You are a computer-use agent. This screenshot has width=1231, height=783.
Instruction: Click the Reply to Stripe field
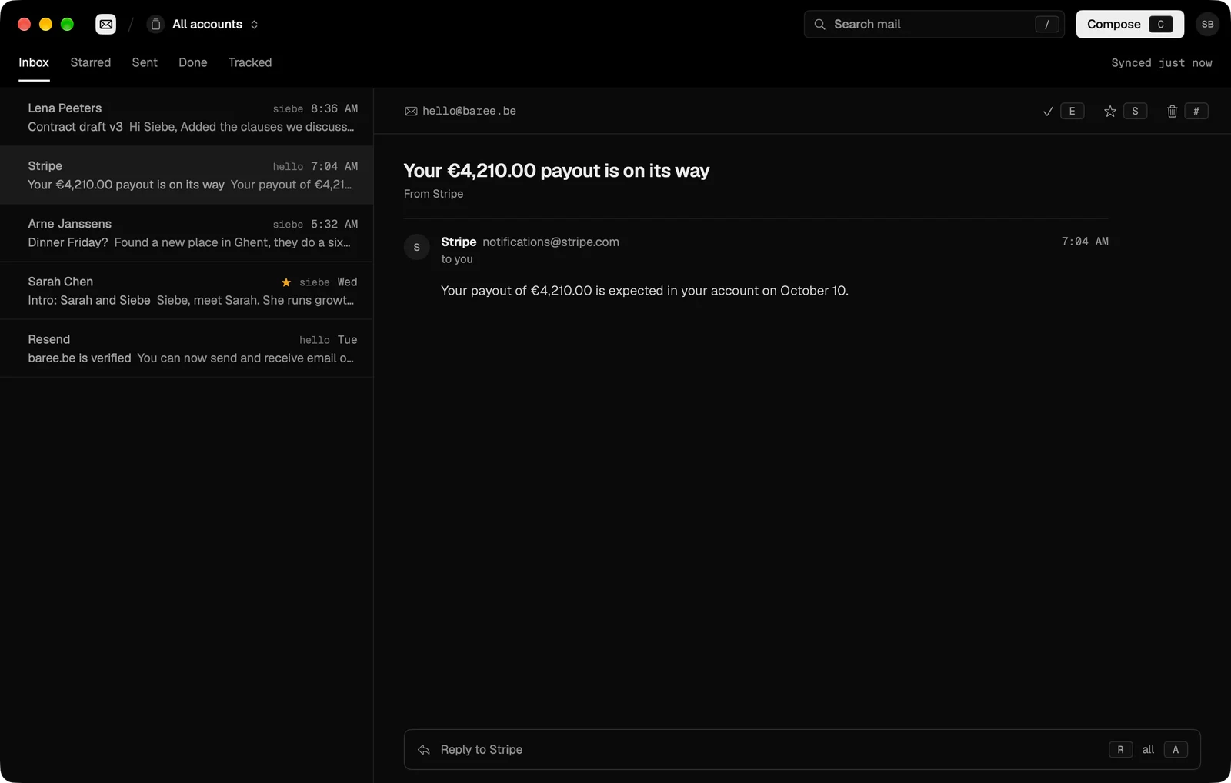[802, 750]
